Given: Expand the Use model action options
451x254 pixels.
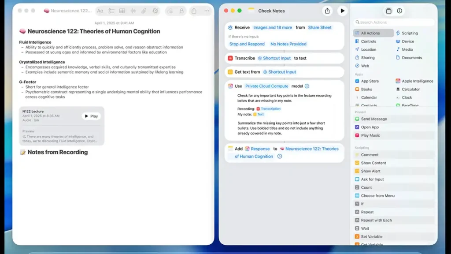Looking at the screenshot, I should coord(307,86).
